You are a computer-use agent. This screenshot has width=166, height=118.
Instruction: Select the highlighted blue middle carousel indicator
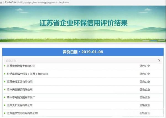point(154,41)
